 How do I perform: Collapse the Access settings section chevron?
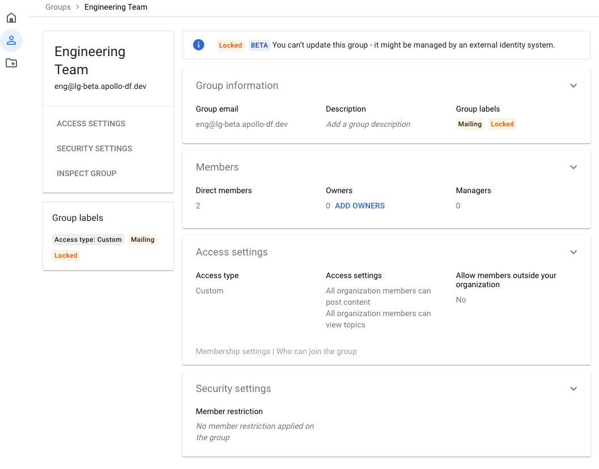[573, 252]
